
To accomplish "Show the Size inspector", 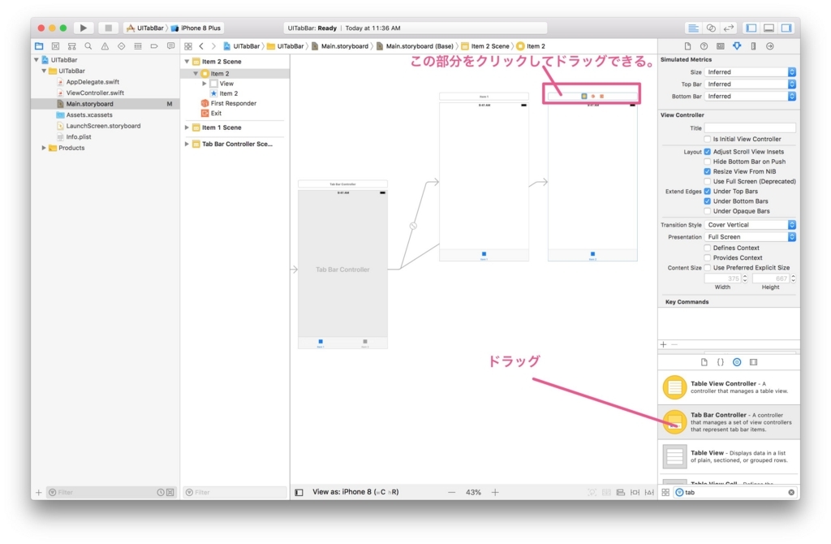I will [x=753, y=46].
